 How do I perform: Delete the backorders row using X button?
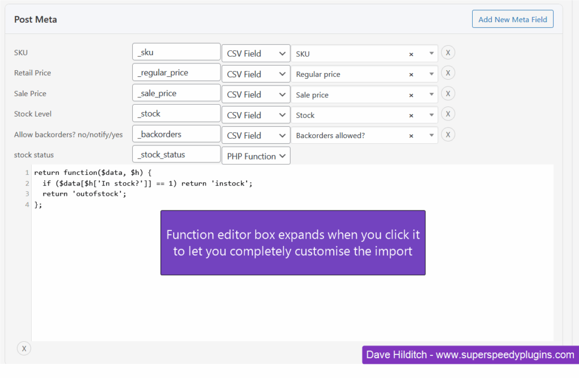(448, 134)
